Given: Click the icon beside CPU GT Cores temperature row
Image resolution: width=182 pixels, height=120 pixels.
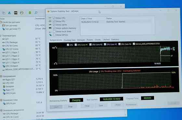Looking at the screenshot, I should (x=4, y=49).
